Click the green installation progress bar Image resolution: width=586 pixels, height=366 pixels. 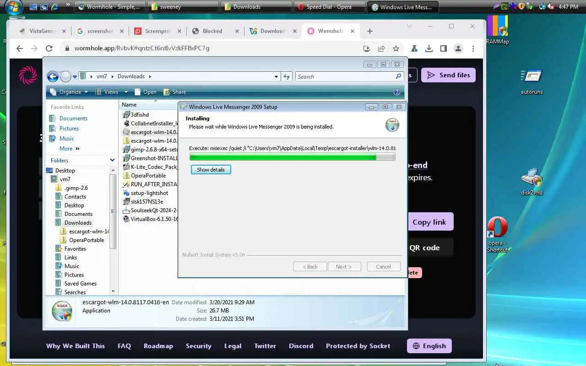[293, 157]
